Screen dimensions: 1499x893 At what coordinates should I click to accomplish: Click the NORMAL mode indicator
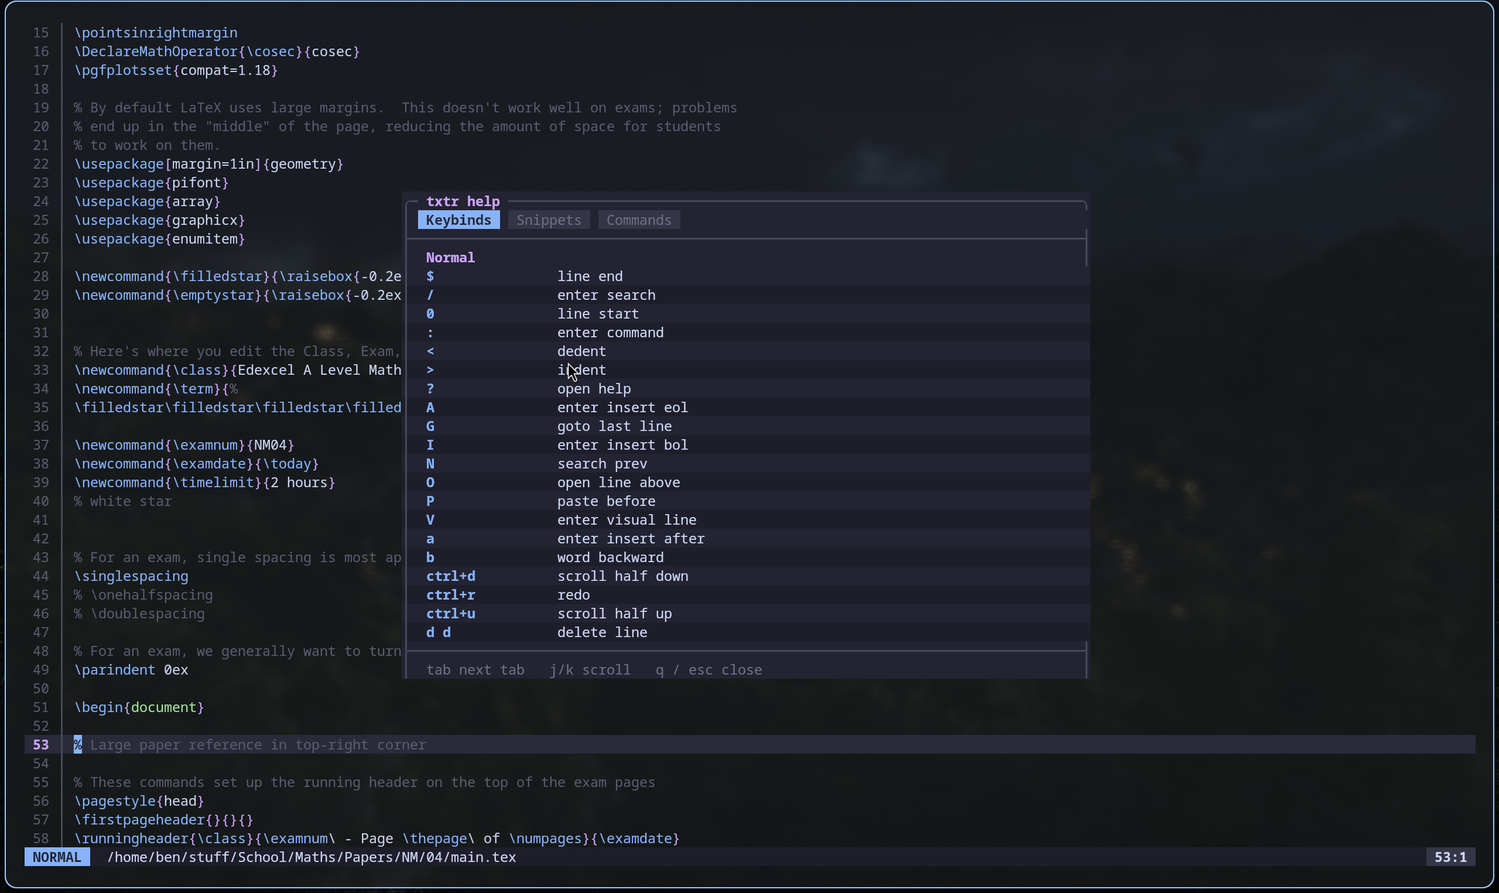(x=57, y=857)
